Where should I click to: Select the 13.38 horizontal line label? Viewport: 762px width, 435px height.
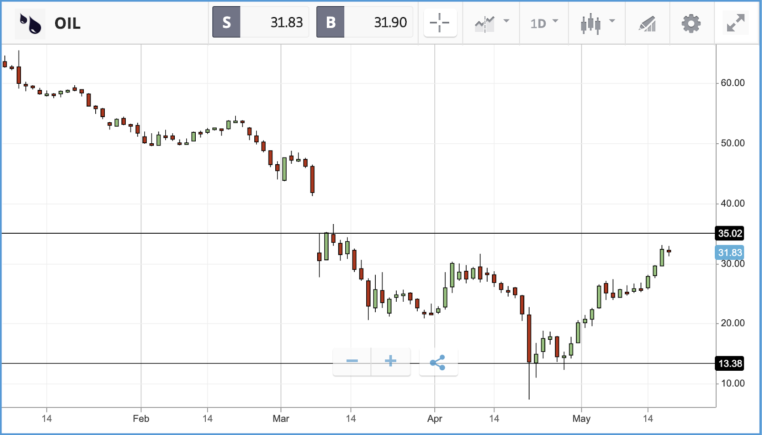(730, 364)
